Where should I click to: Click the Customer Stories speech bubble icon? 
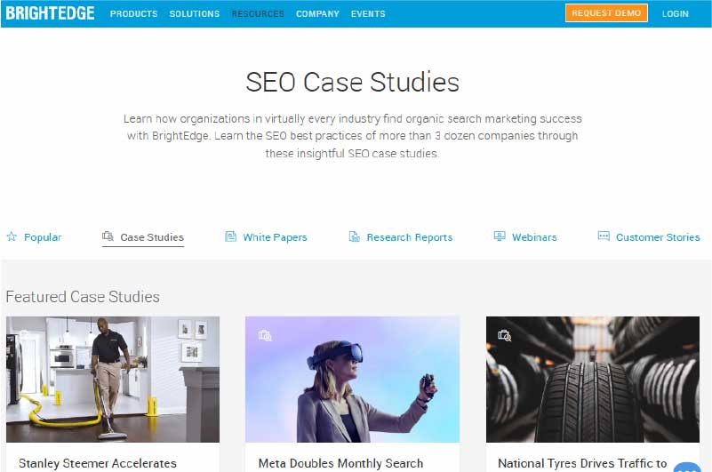[604, 236]
